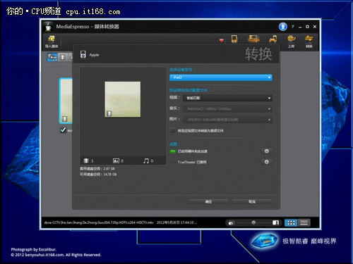Click the video count film icon
The height and width of the screenshot is (264, 353).
[x=86, y=161]
